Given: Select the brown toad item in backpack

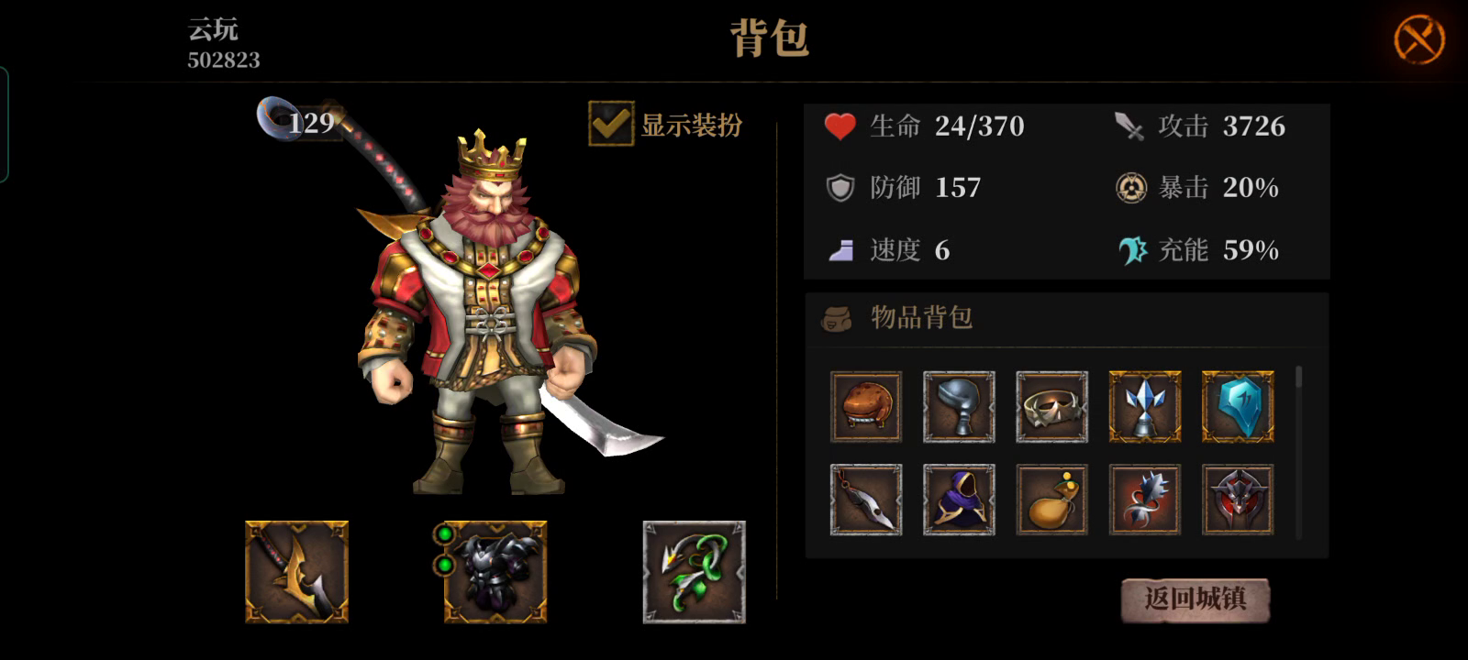Looking at the screenshot, I should pos(866,407).
